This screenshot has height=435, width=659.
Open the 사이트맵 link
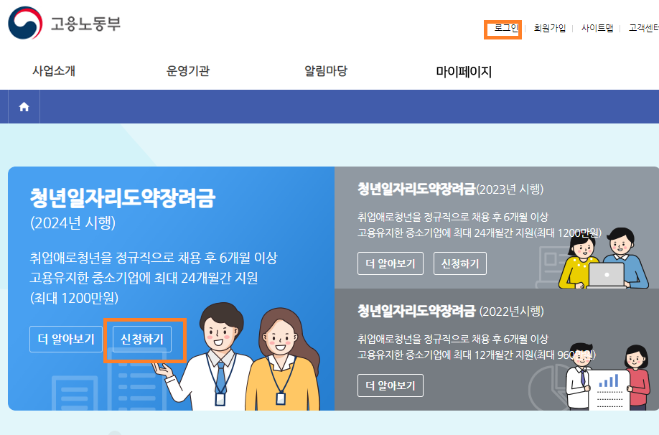[x=597, y=28]
